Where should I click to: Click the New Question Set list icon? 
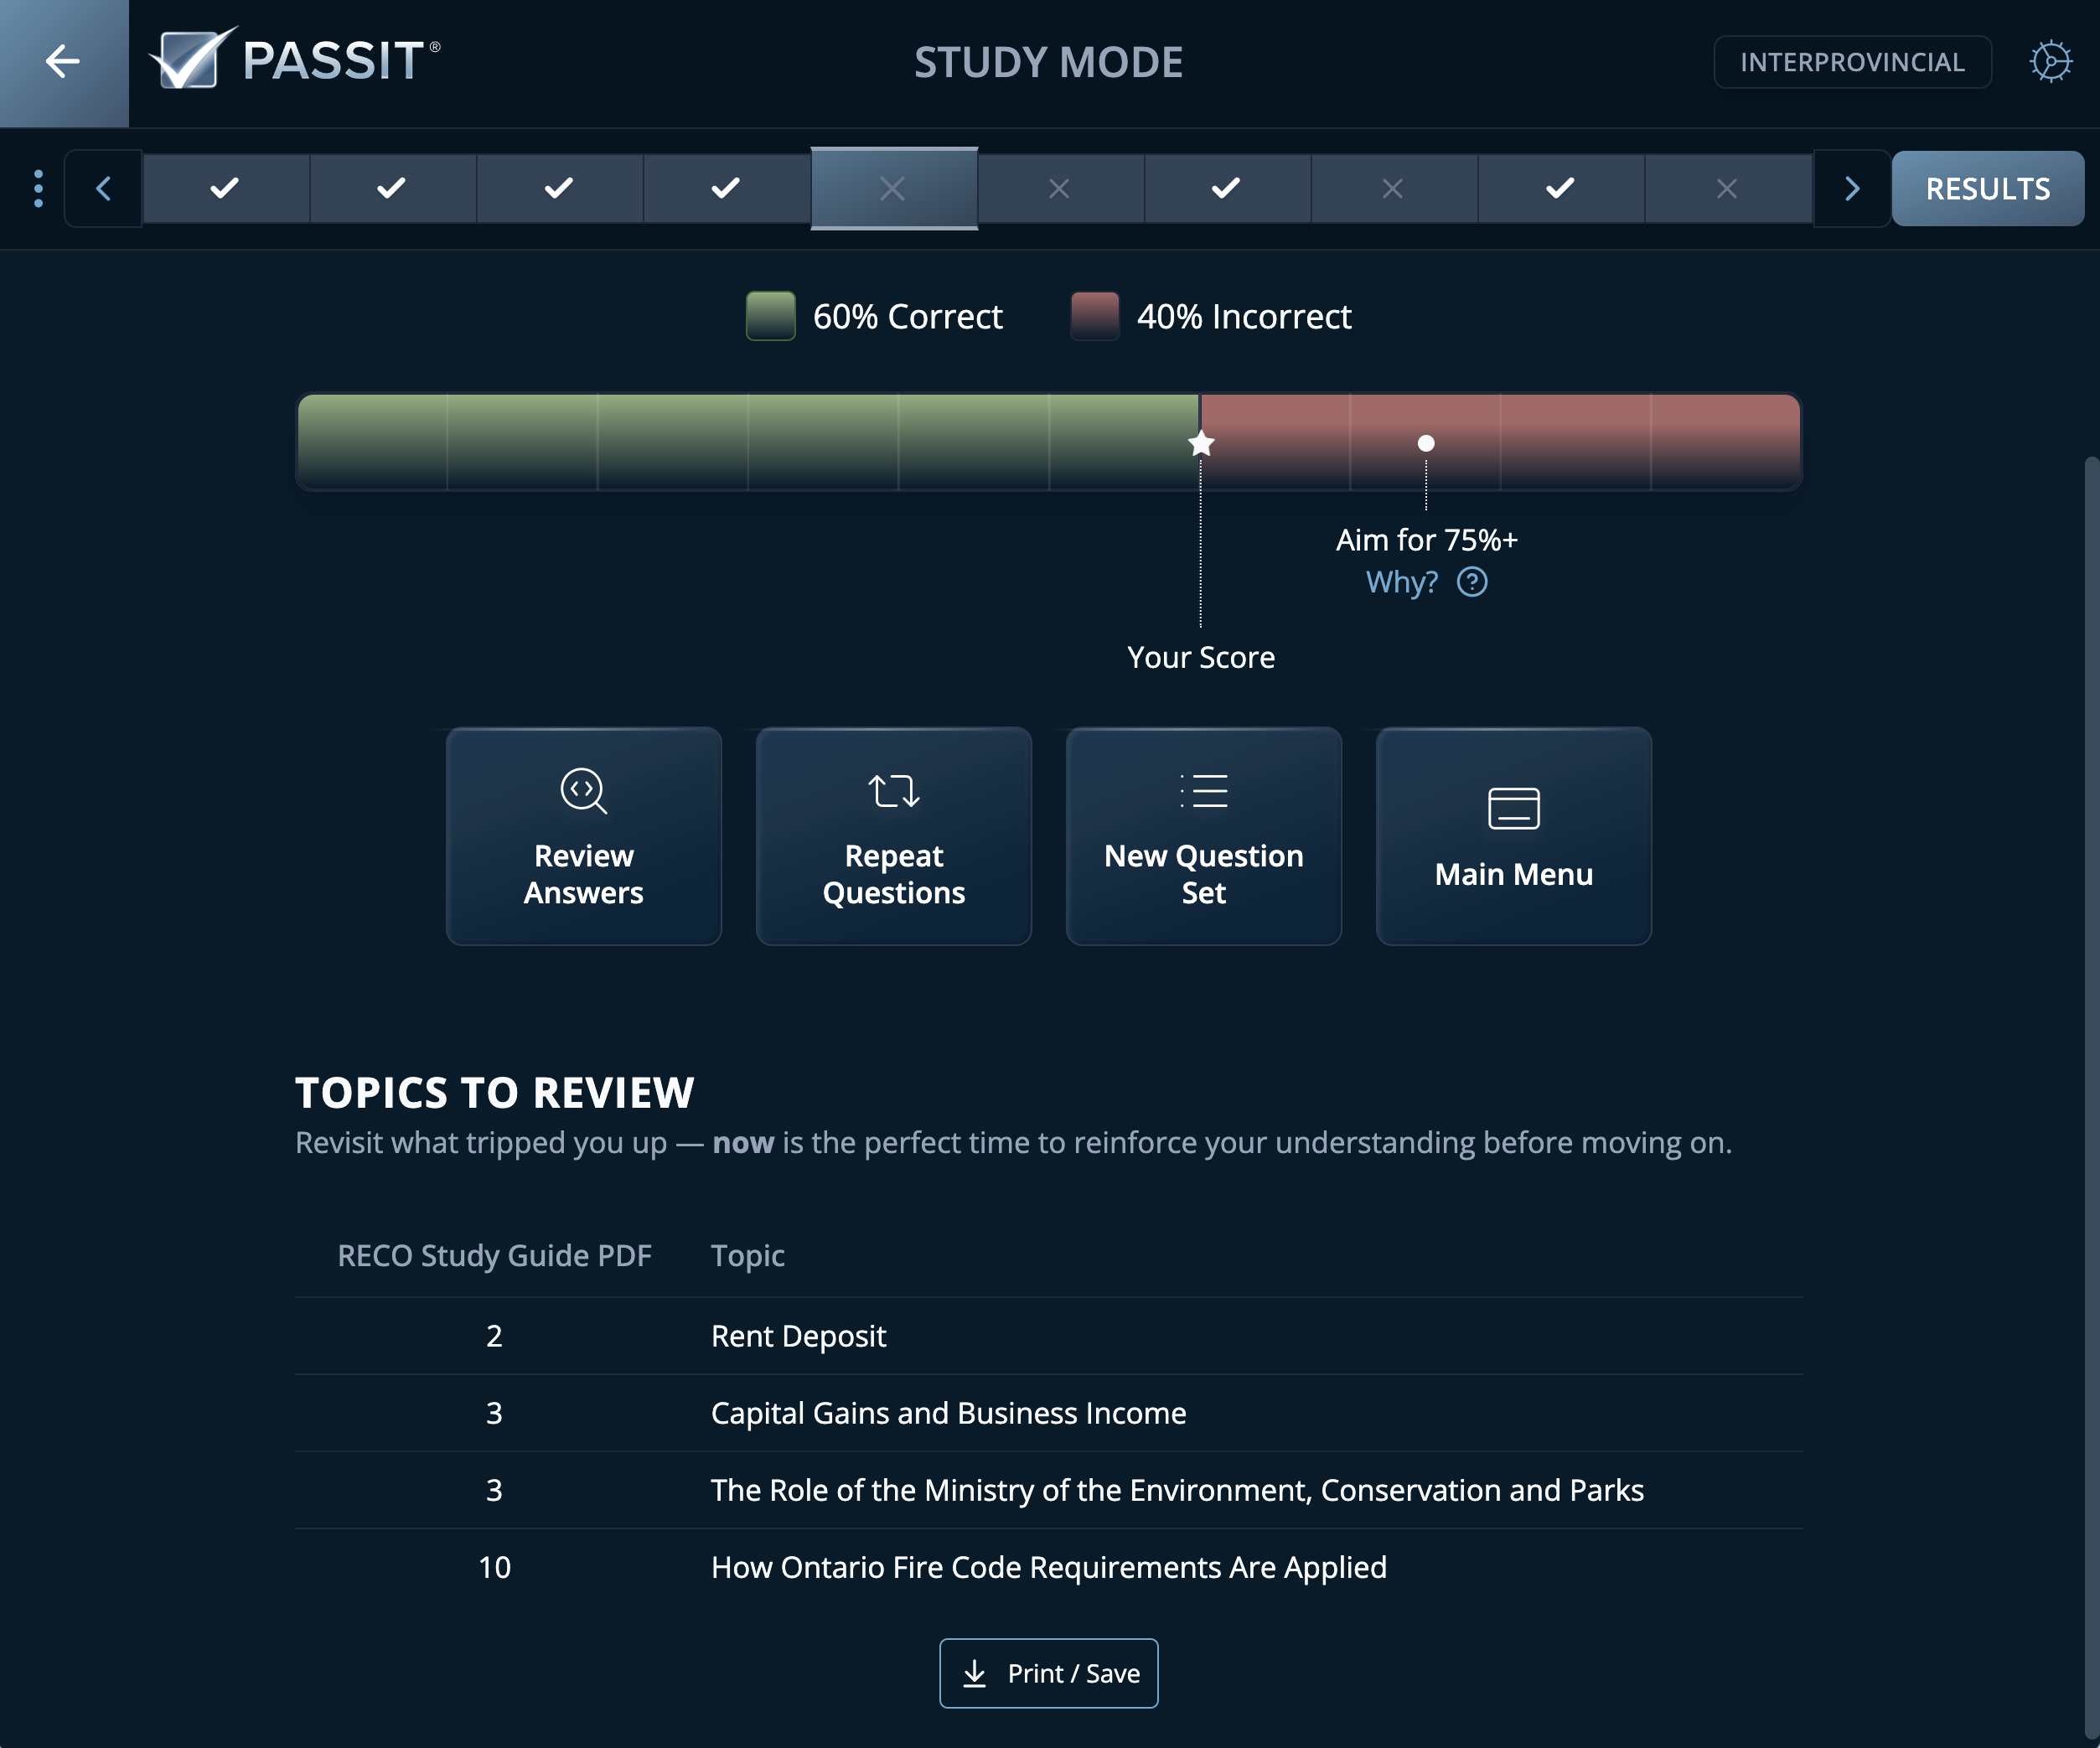click(1203, 790)
